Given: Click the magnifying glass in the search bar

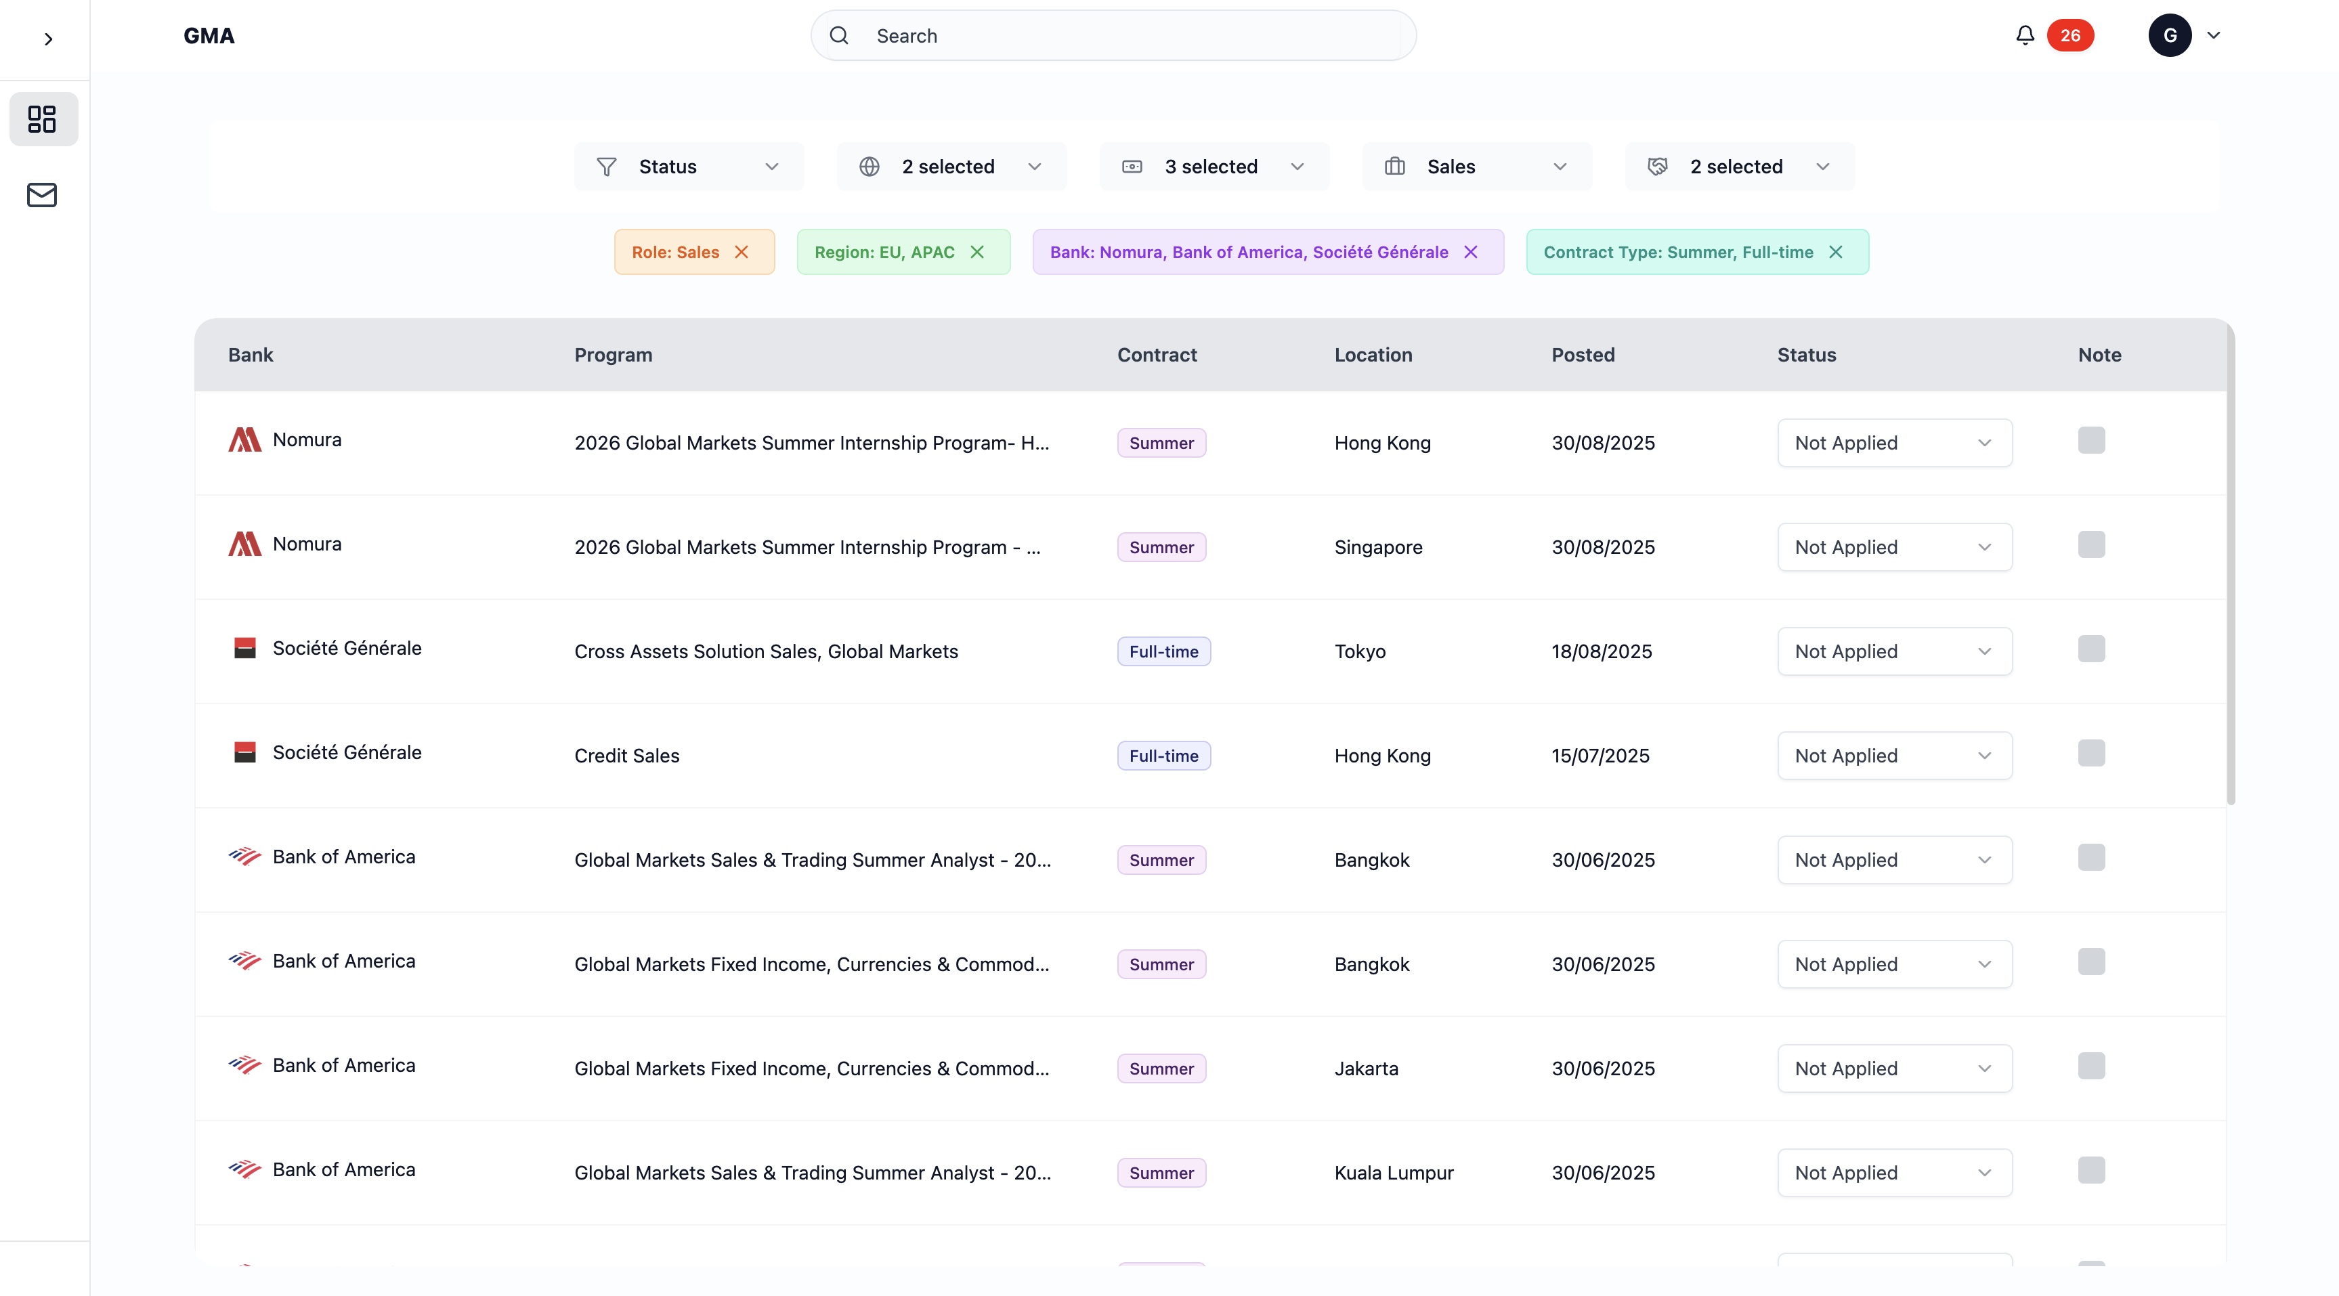Looking at the screenshot, I should (x=839, y=35).
